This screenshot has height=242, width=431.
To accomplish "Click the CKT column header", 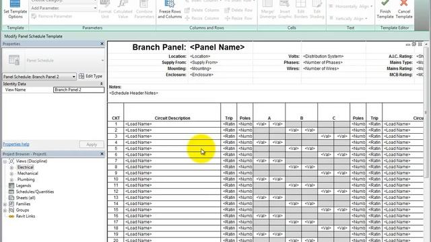I will (x=116, y=118).
